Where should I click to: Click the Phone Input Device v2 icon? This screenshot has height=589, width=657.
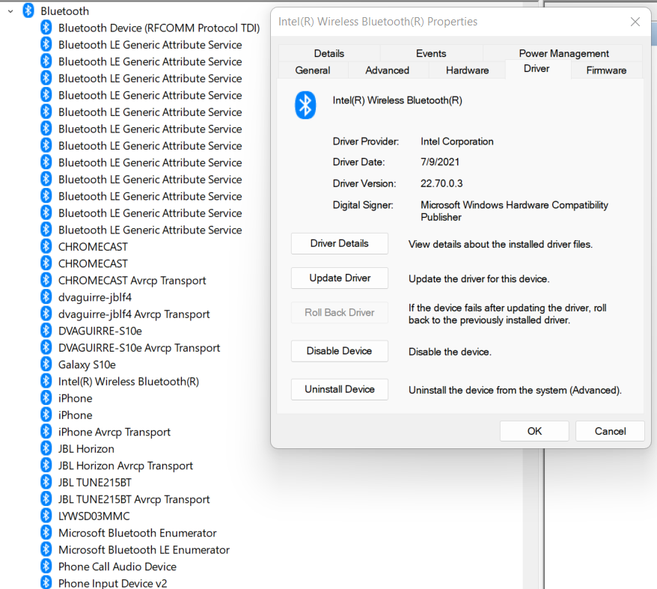(x=46, y=583)
